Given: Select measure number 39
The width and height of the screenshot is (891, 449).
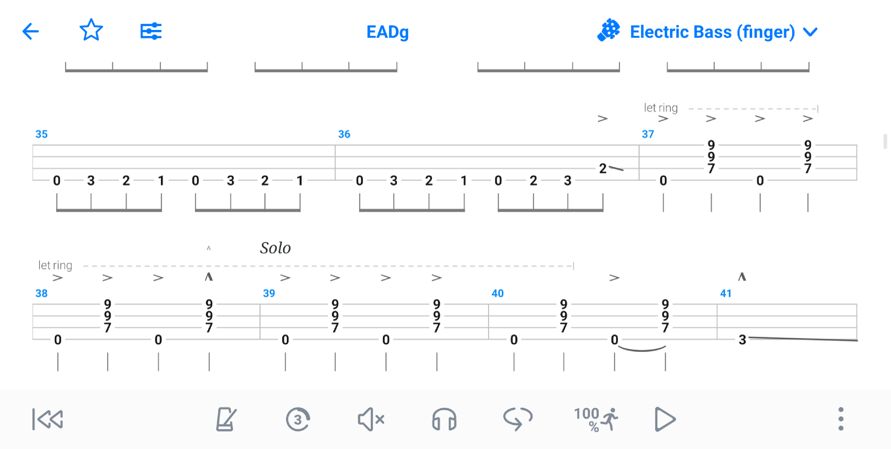Looking at the screenshot, I should 269,294.
